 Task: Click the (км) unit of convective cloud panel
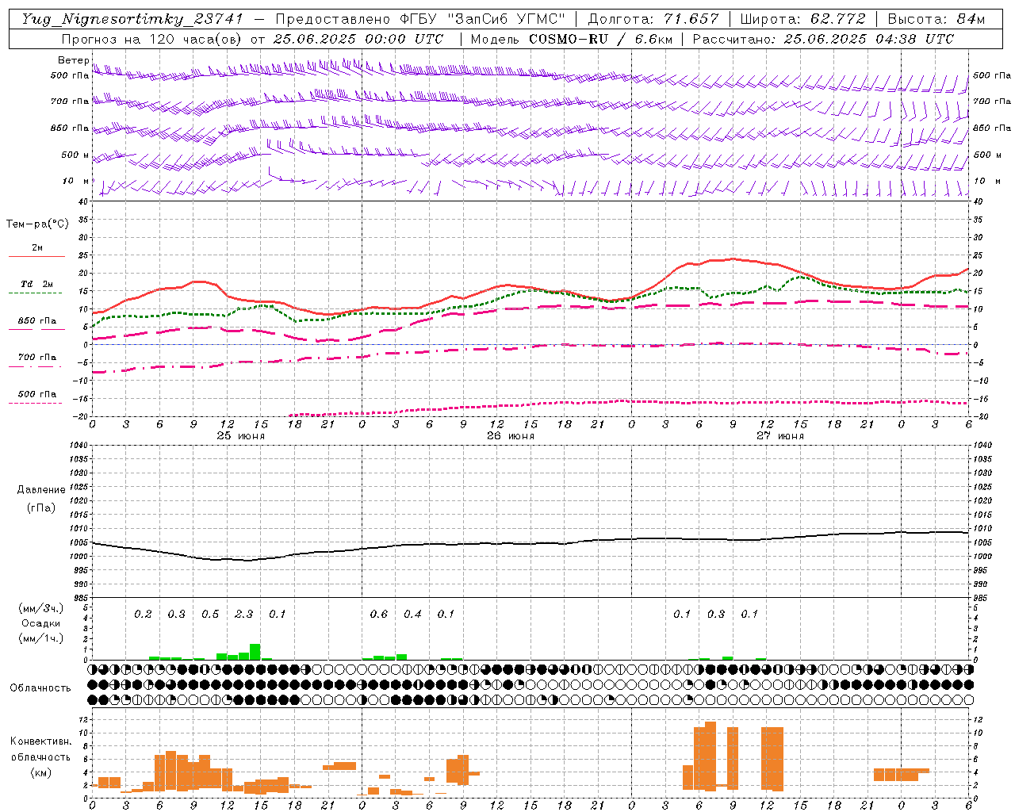40,772
